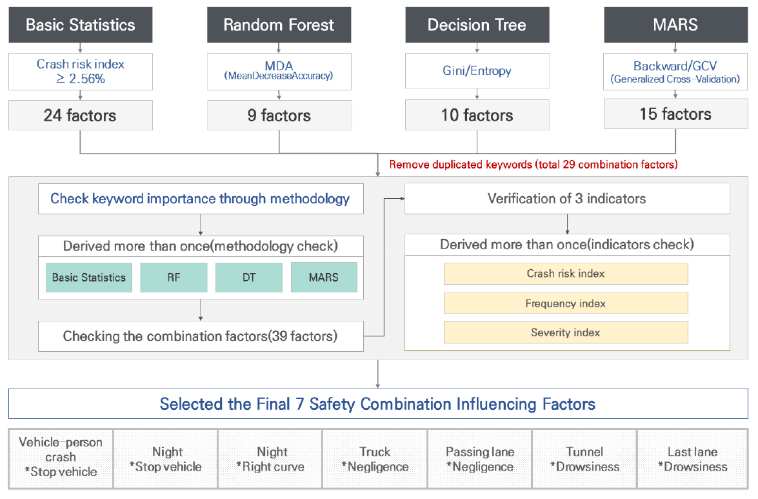Screen dimensions: 758x499
Task: Click the Truck *Negligence factor cell
Action: tap(375, 459)
